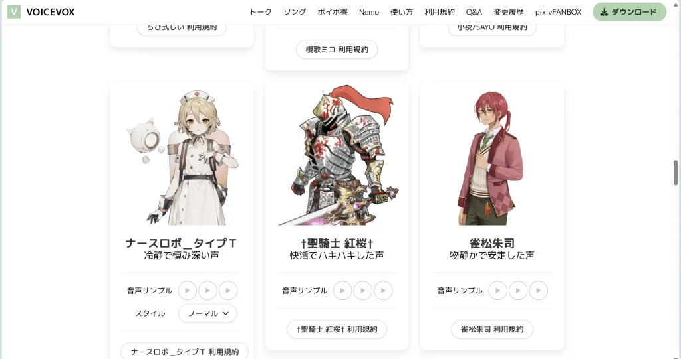Open 櫻歌ミコ 利用規約
This screenshot has width=681, height=359.
point(337,50)
